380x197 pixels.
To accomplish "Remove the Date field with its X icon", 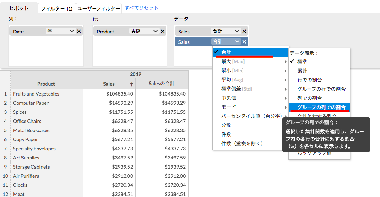I will [79, 31].
